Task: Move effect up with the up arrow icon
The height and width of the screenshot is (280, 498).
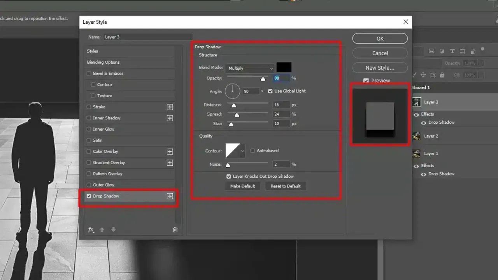Action: 102,229
